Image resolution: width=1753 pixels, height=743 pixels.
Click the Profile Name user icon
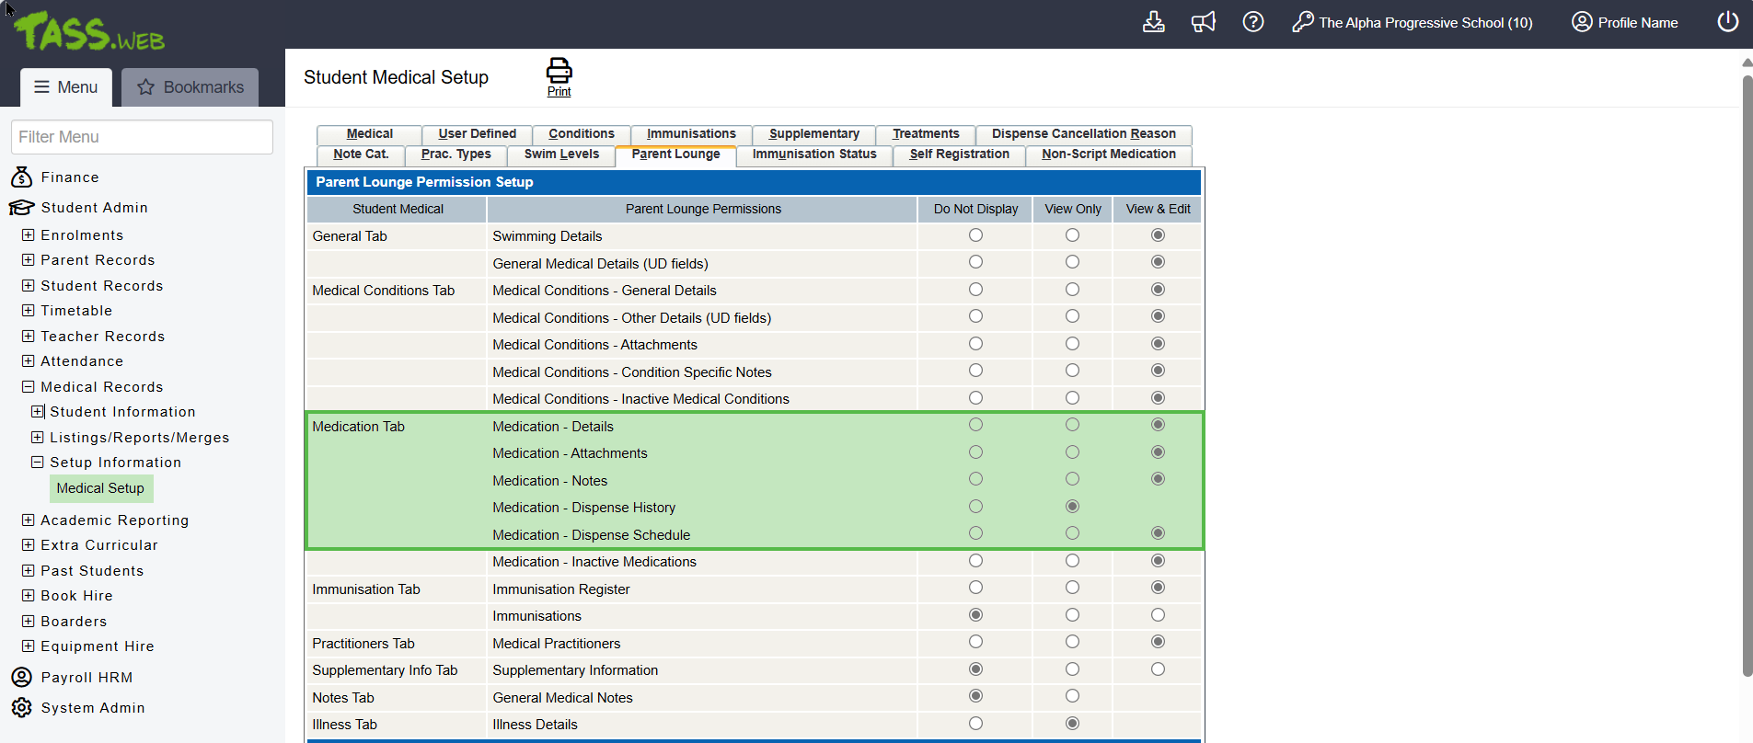pyautogui.click(x=1581, y=22)
